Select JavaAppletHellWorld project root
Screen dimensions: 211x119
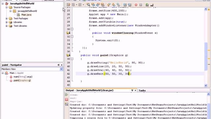[x=22, y=4]
